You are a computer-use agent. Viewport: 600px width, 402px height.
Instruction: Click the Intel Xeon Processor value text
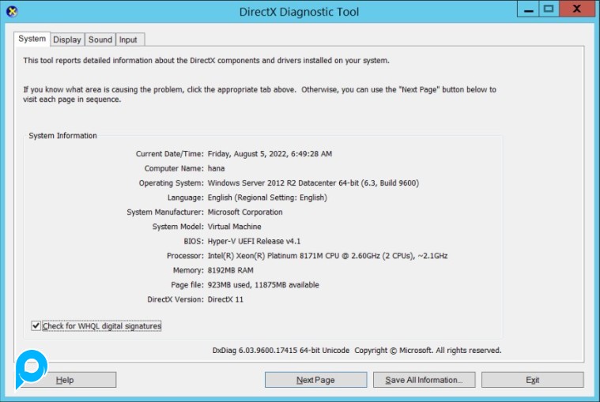point(328,256)
